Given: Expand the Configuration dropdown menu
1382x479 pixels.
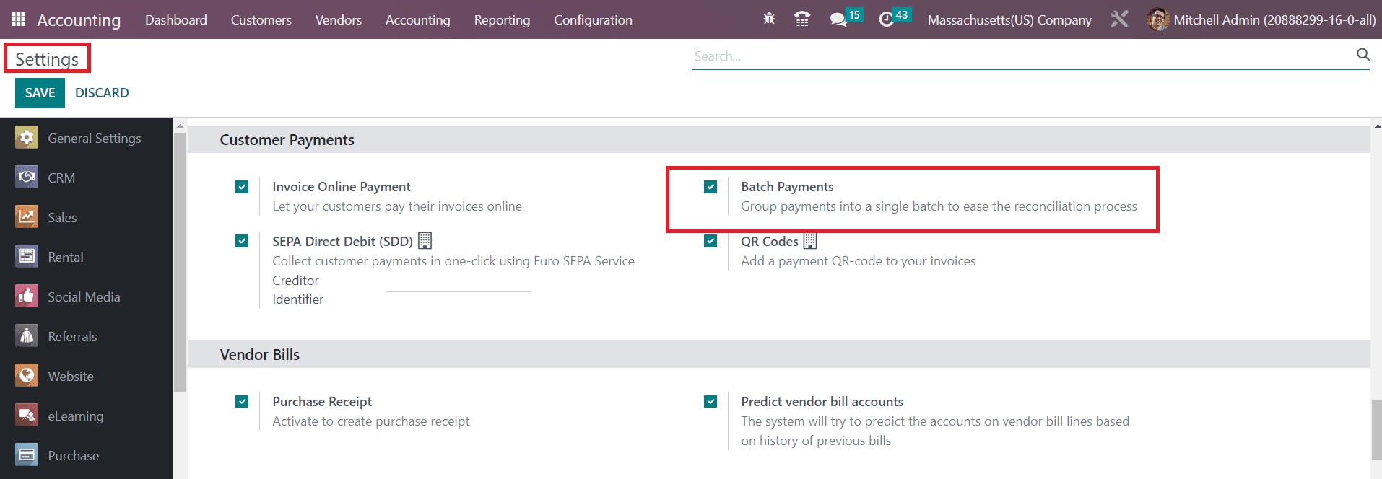Looking at the screenshot, I should [x=593, y=20].
